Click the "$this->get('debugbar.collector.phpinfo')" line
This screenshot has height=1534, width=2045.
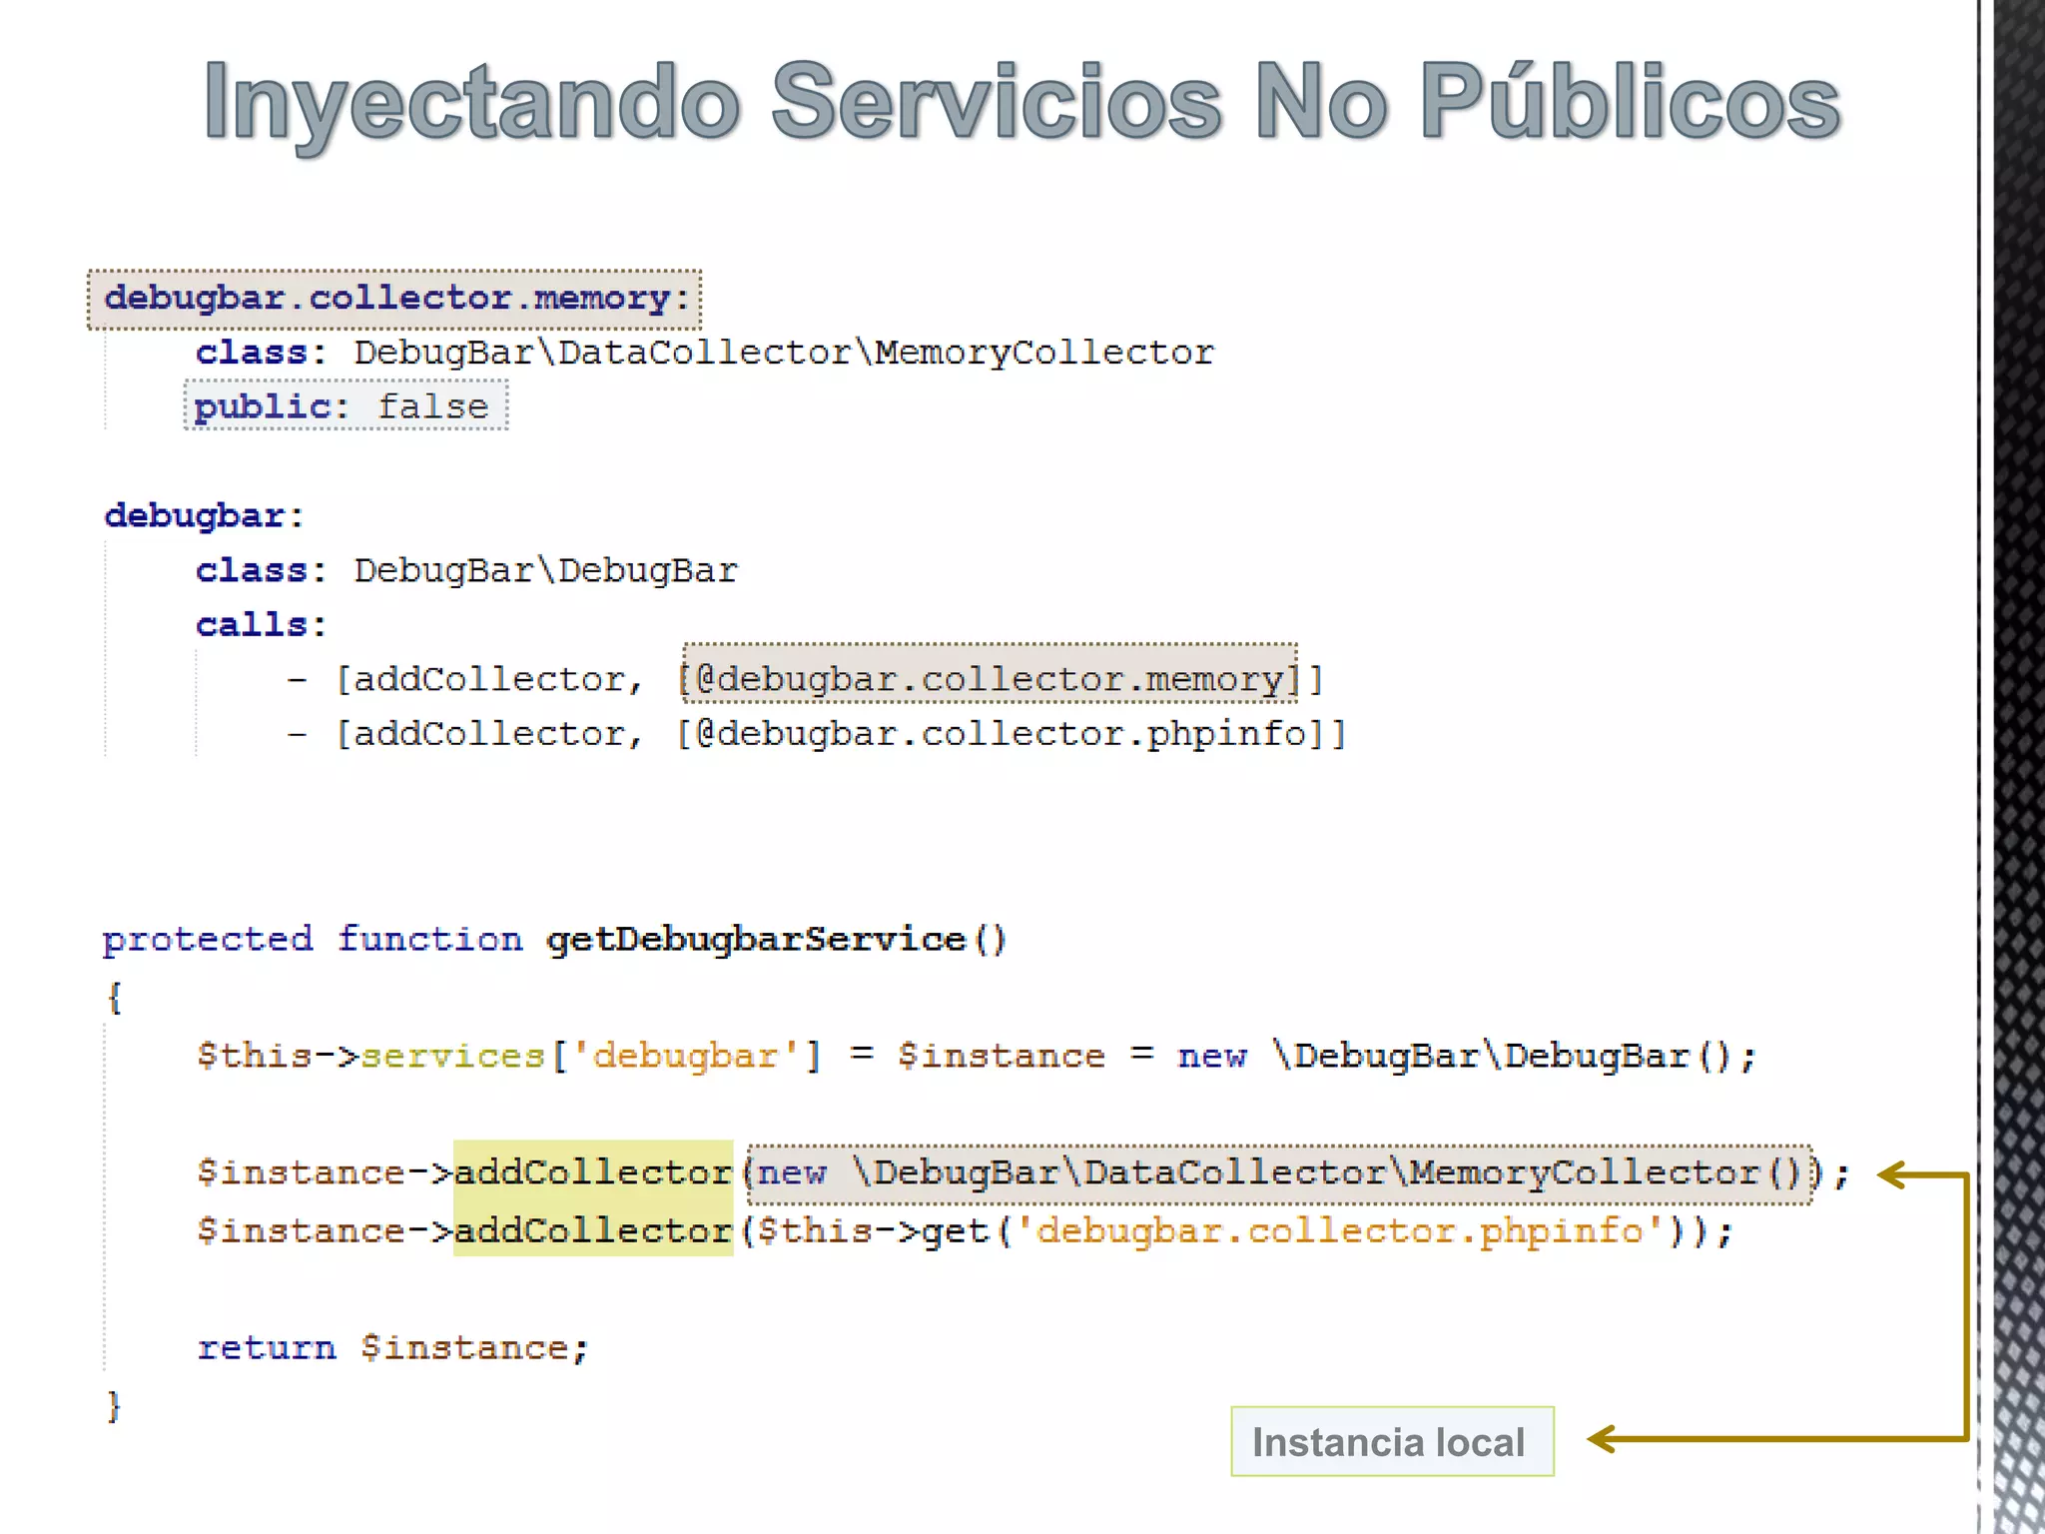(x=965, y=1231)
